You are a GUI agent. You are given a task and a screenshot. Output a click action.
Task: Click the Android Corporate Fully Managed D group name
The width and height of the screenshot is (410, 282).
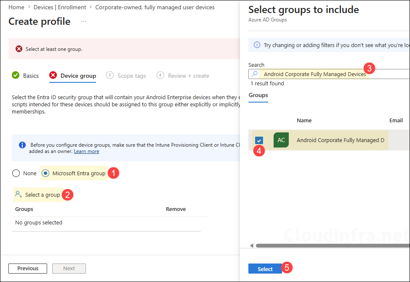point(341,140)
